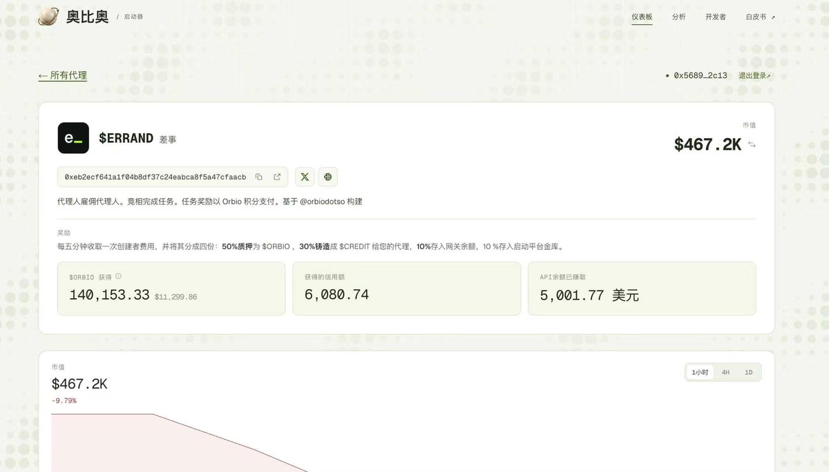The height and width of the screenshot is (472, 829).
Task: Select the 4H chart range
Action: [x=725, y=373]
